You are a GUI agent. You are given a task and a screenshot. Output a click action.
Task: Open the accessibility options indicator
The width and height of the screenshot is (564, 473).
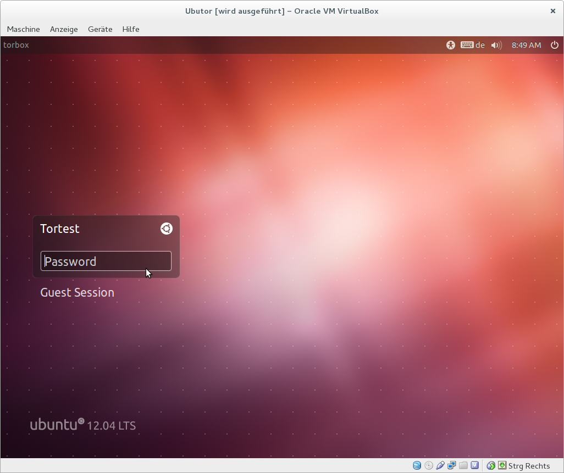(x=451, y=45)
